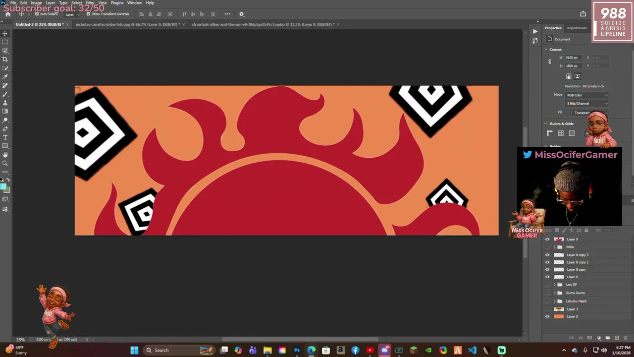
Task: Select the Brush tool
Action: (x=5, y=94)
